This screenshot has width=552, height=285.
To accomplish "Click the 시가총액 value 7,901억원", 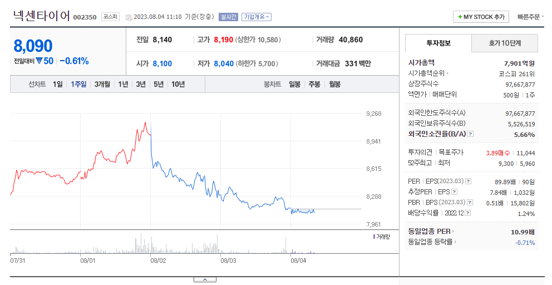I will 519,63.
